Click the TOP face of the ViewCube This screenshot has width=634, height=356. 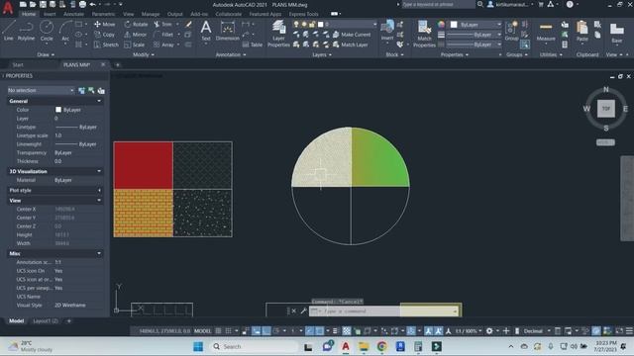pos(605,109)
